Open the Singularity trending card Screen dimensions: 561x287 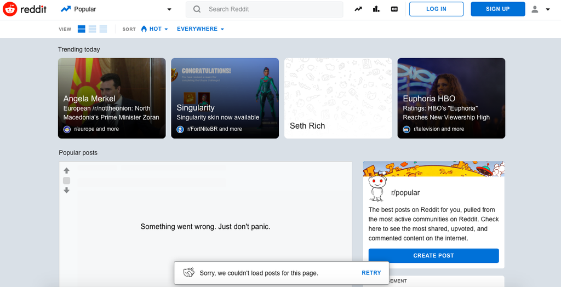pos(225,98)
